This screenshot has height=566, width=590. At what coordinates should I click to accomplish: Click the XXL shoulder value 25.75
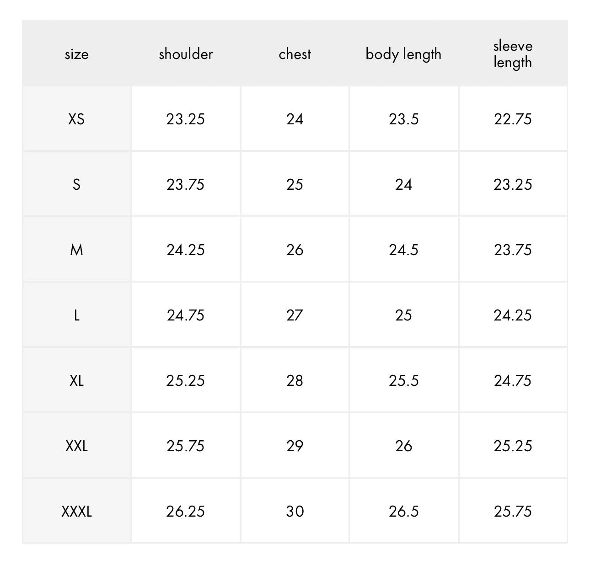[x=186, y=446]
